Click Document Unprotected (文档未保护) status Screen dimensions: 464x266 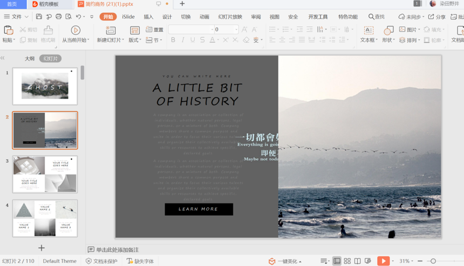(101, 261)
